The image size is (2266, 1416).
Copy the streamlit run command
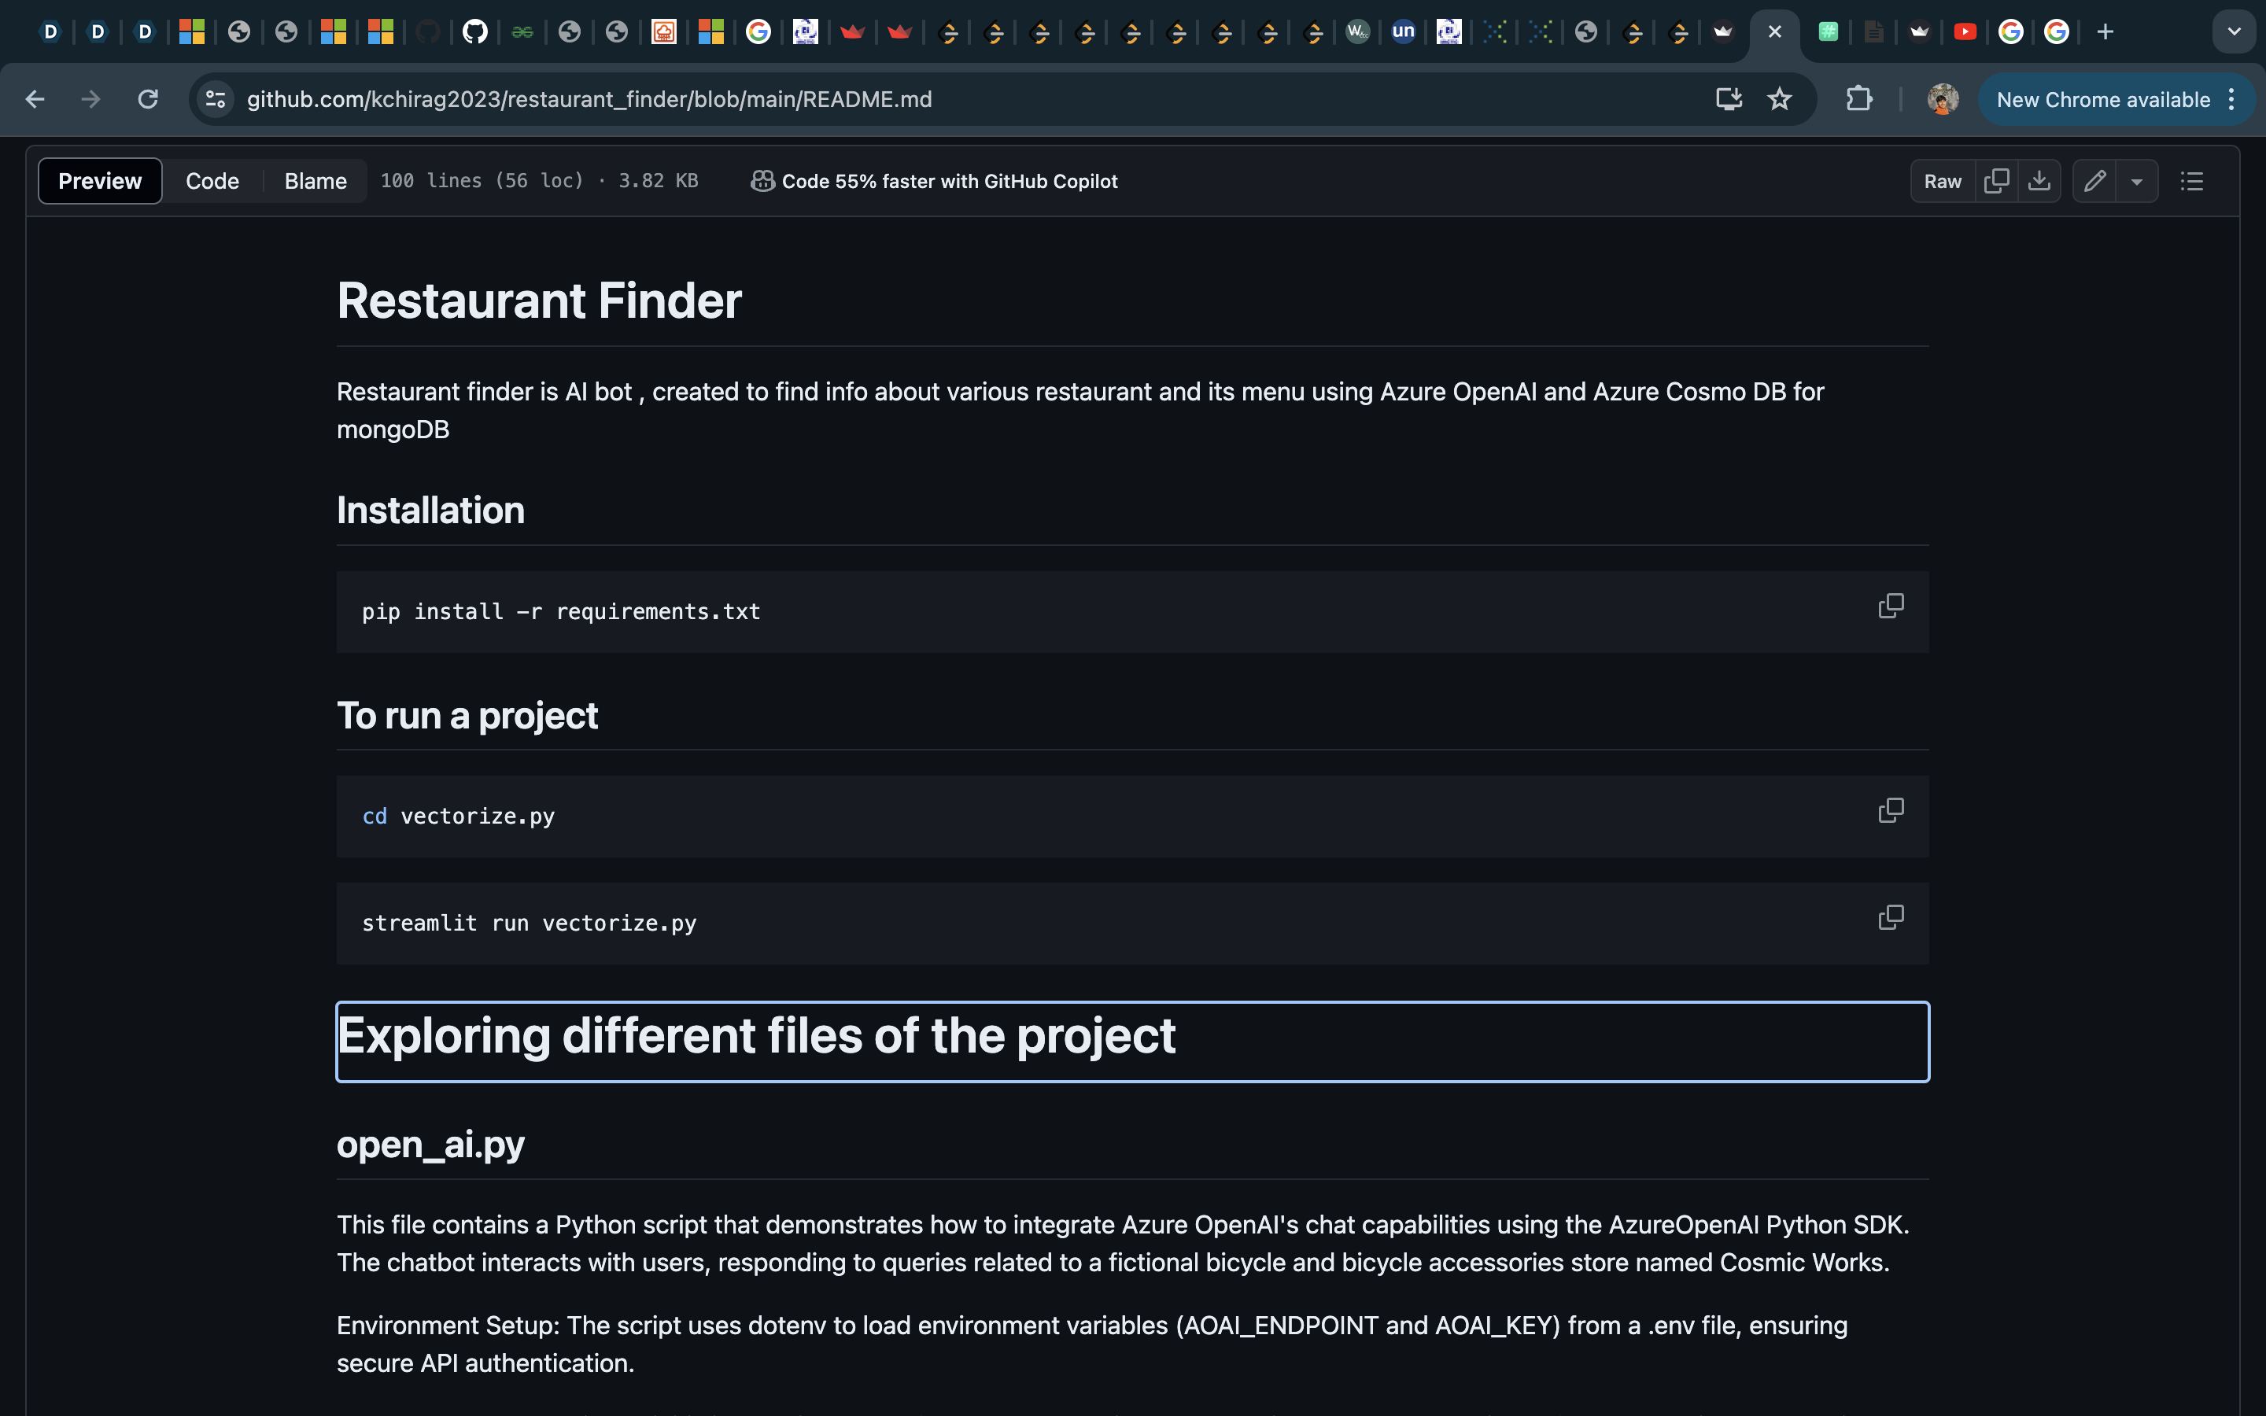1891,918
